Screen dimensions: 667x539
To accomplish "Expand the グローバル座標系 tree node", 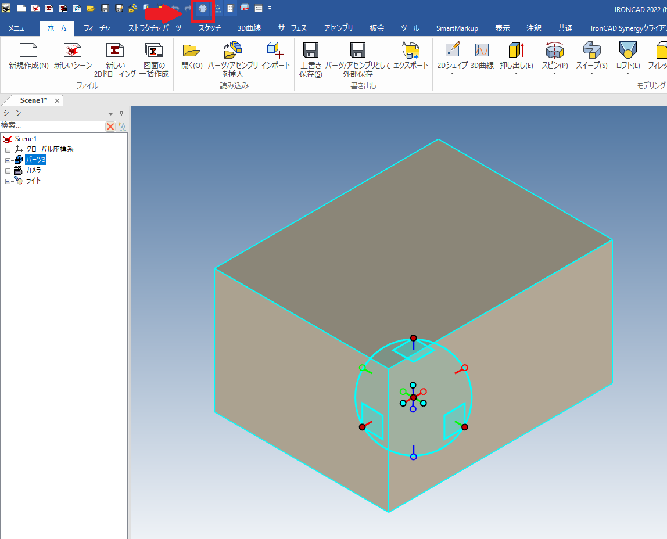I will pos(8,149).
